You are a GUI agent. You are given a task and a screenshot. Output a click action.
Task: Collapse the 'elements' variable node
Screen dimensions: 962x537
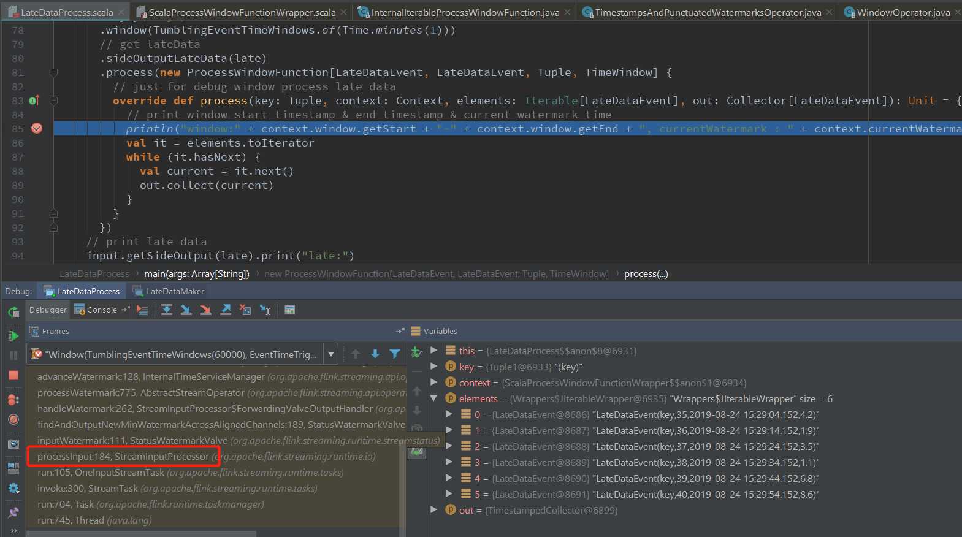click(434, 398)
